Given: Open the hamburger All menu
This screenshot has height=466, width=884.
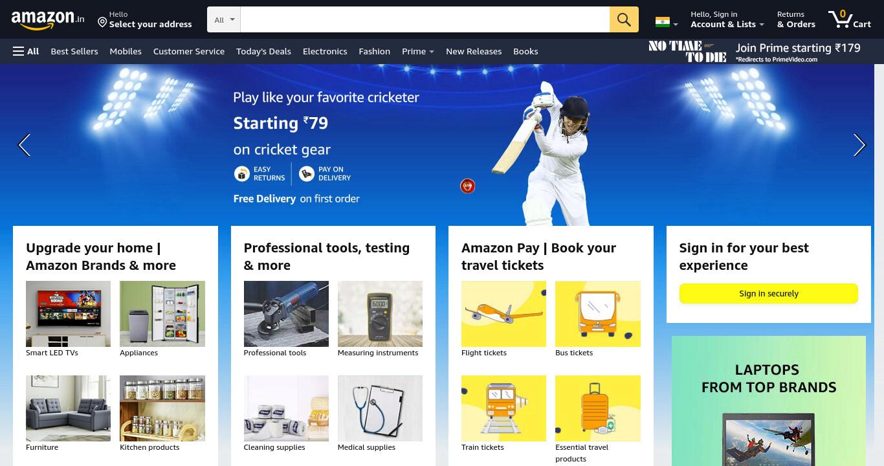Looking at the screenshot, I should pyautogui.click(x=26, y=51).
